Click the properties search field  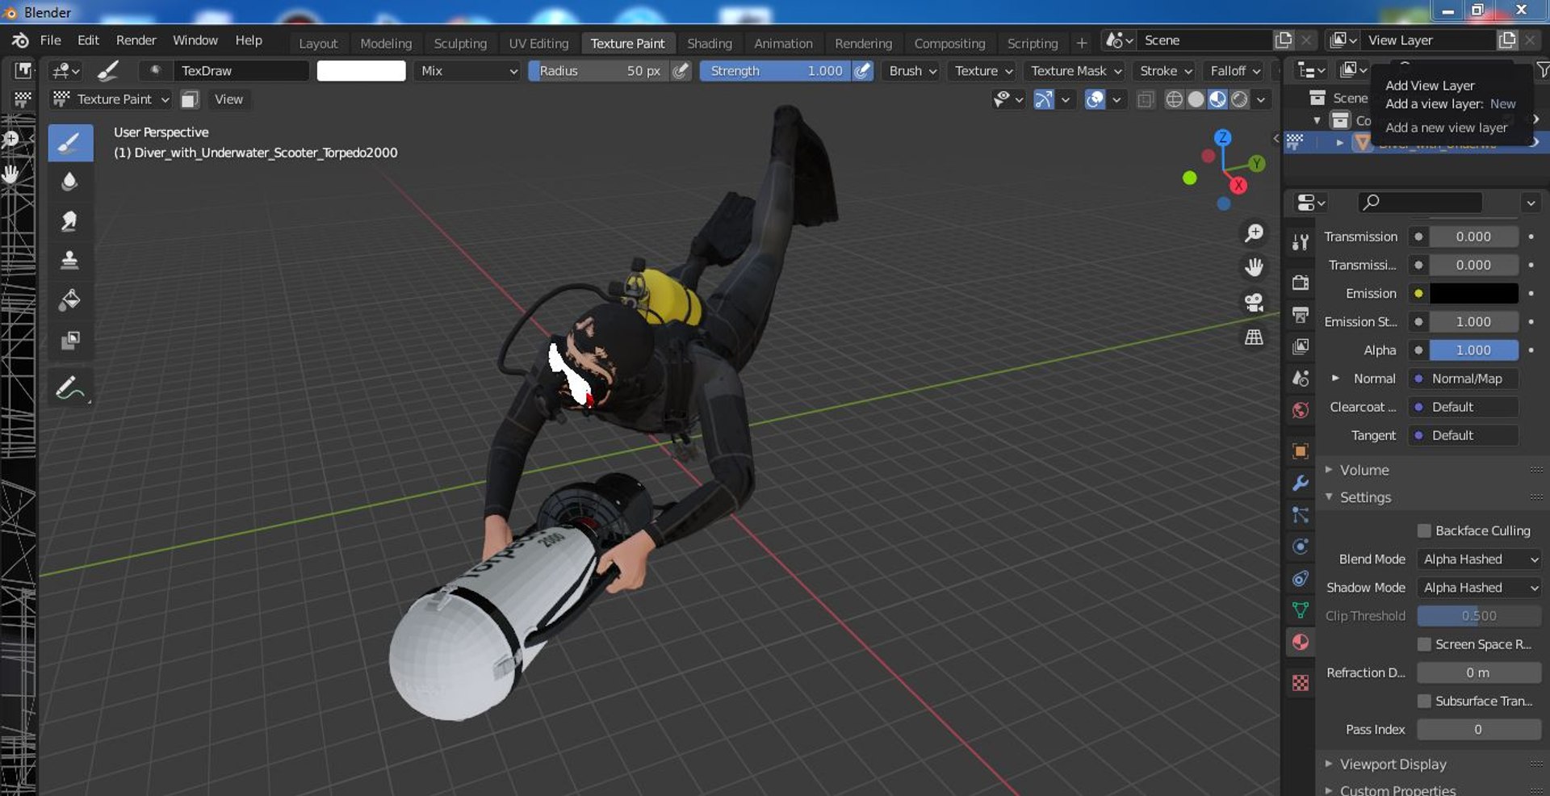point(1420,202)
